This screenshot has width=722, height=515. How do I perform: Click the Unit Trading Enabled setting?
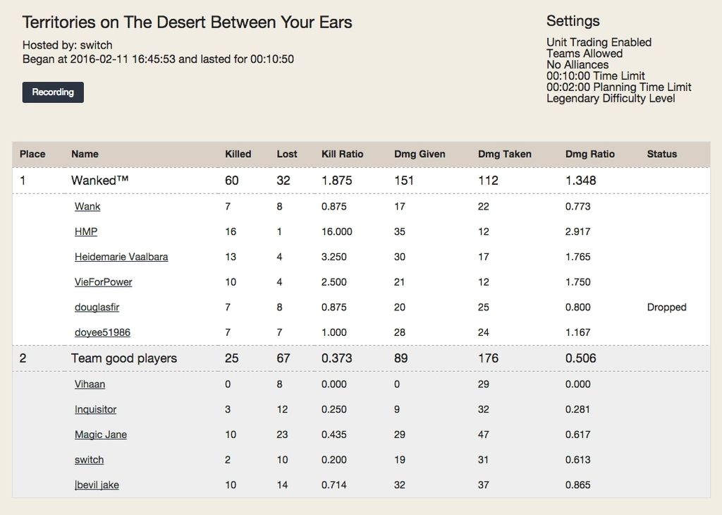point(599,42)
